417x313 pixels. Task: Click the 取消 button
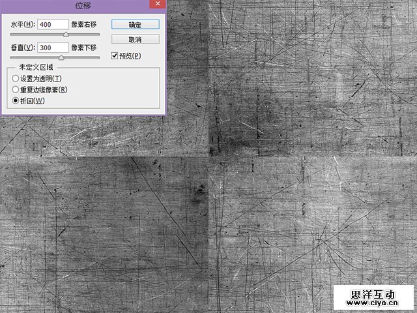click(136, 39)
